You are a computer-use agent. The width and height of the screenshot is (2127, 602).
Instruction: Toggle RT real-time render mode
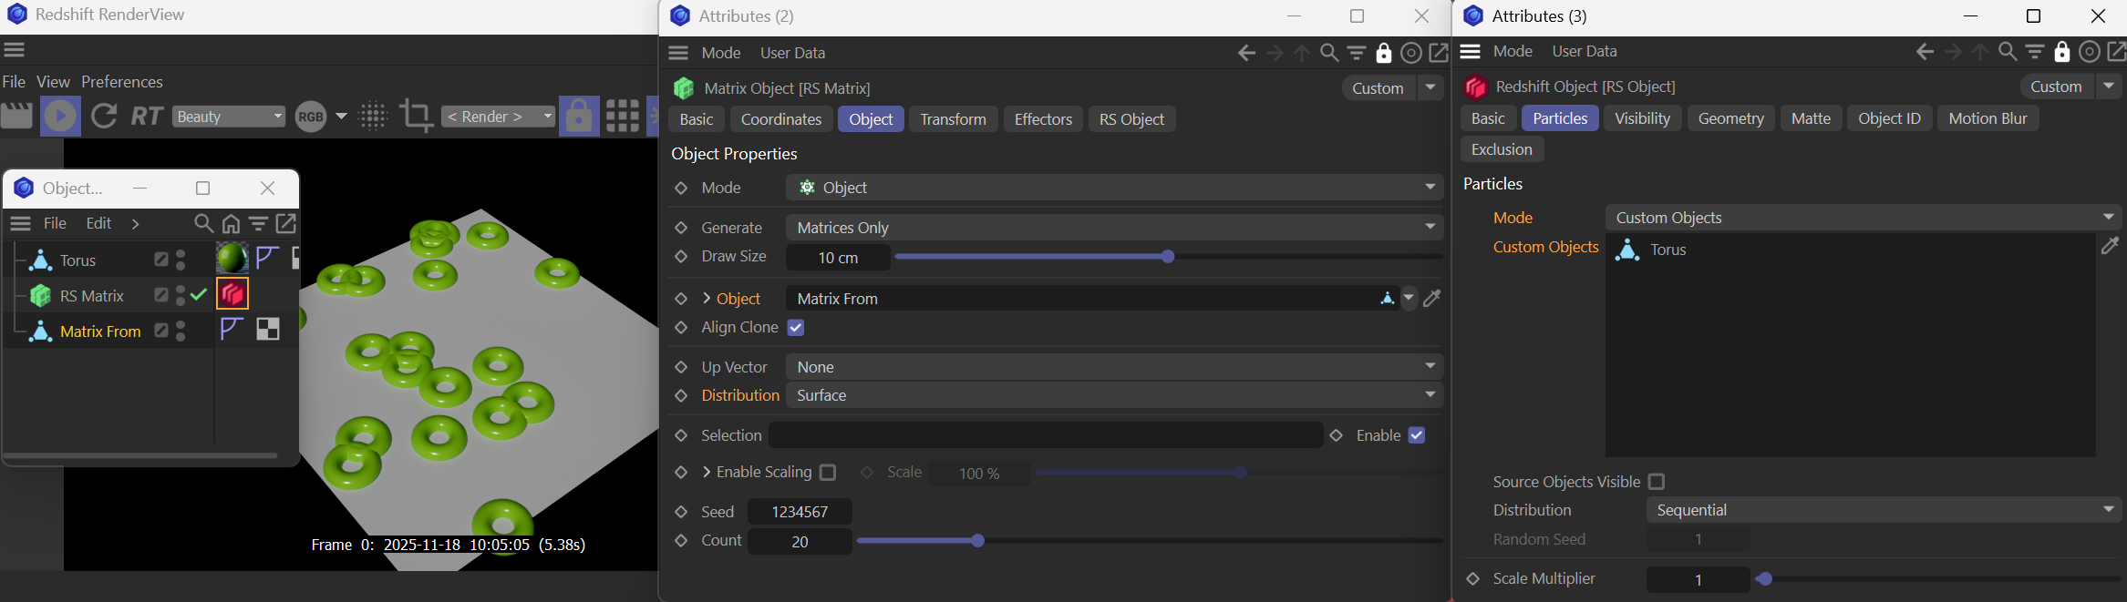[147, 117]
